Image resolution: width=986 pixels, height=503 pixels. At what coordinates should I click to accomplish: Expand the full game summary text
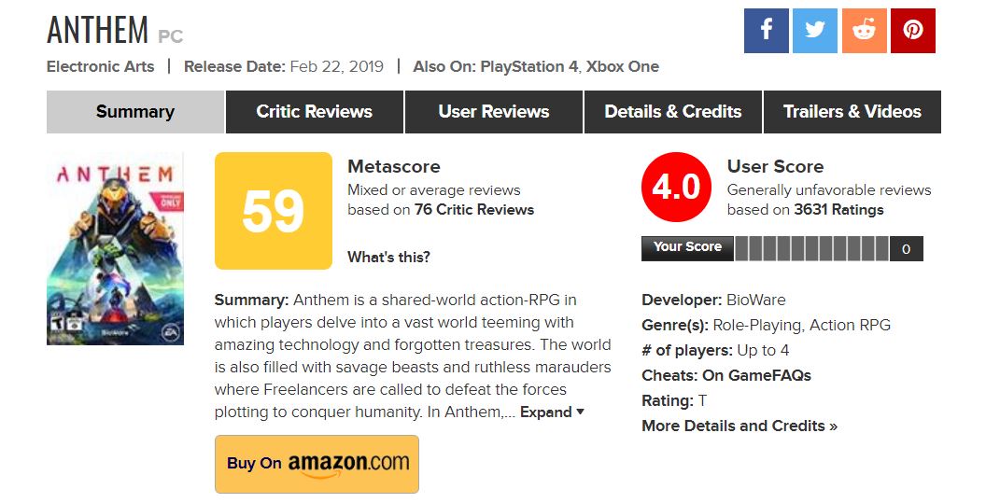click(x=552, y=412)
